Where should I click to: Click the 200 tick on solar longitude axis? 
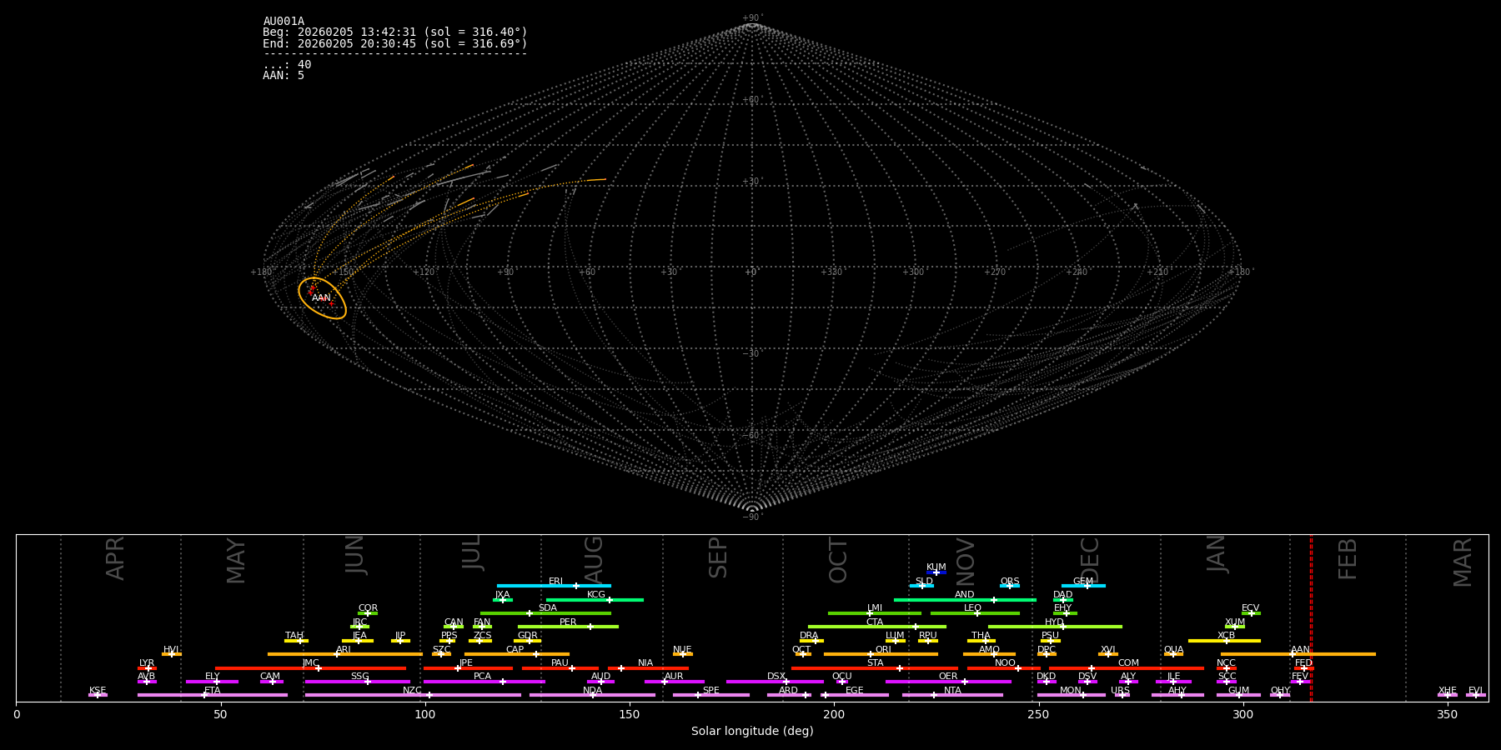coord(834,714)
